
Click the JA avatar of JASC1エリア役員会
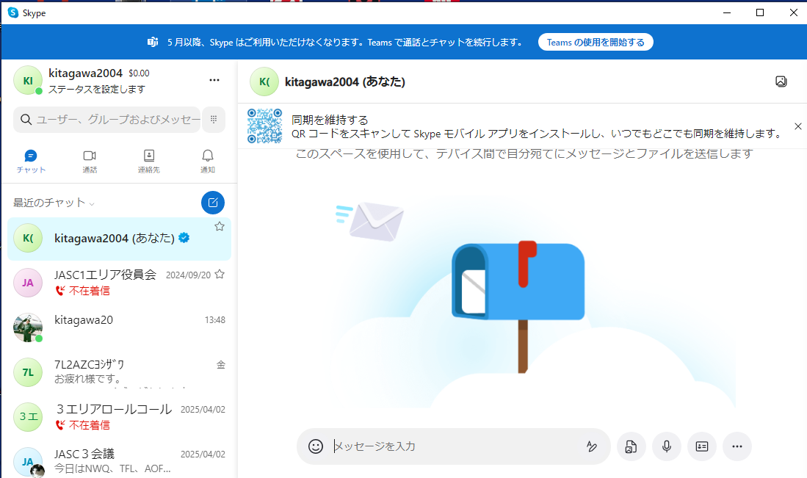pyautogui.click(x=28, y=283)
